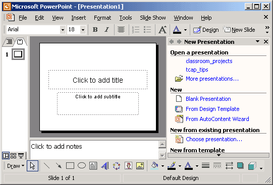Open the Insert menu
This screenshot has height=185, width=273.
[79, 18]
